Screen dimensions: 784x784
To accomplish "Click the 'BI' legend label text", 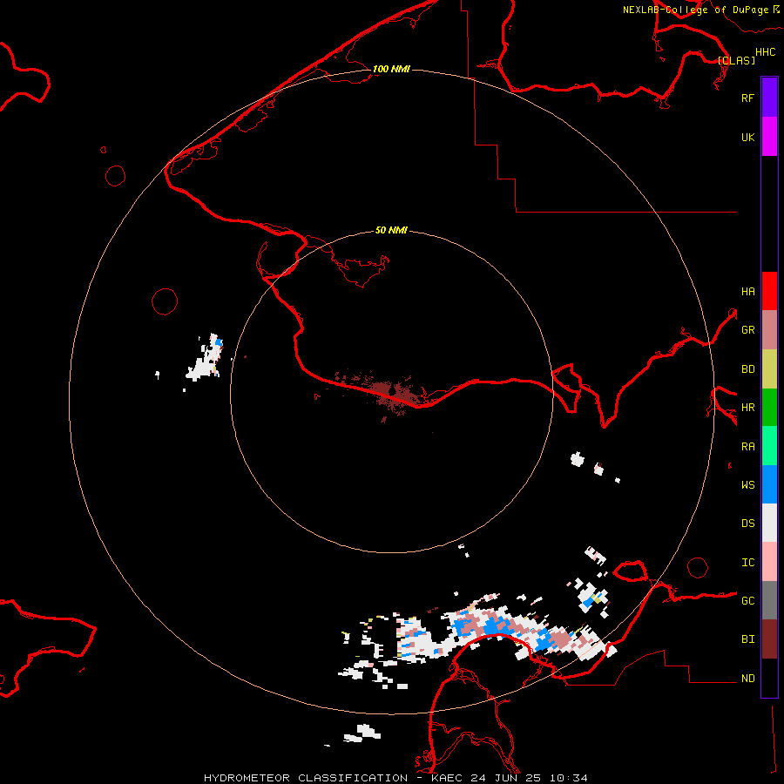I will (x=747, y=639).
